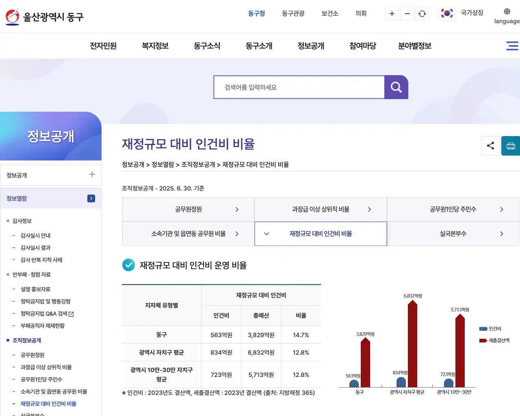The height and width of the screenshot is (416, 520).
Task: Open 소속기관 및 읍면동 공무원 비율 tab
Action: click(188, 234)
